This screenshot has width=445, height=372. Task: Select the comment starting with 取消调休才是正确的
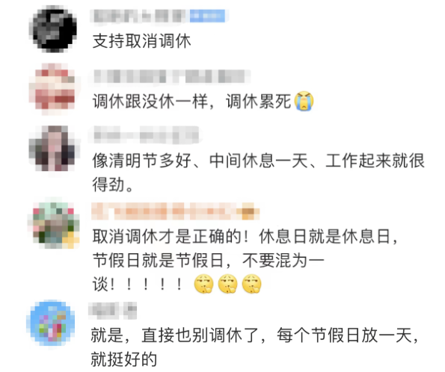[246, 260]
